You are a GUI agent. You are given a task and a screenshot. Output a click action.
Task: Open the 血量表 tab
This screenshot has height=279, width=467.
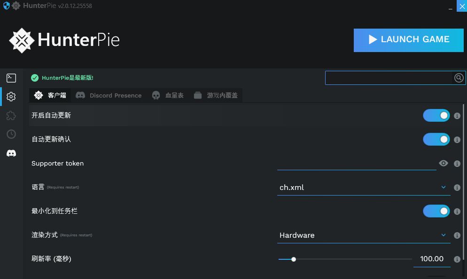[168, 95]
